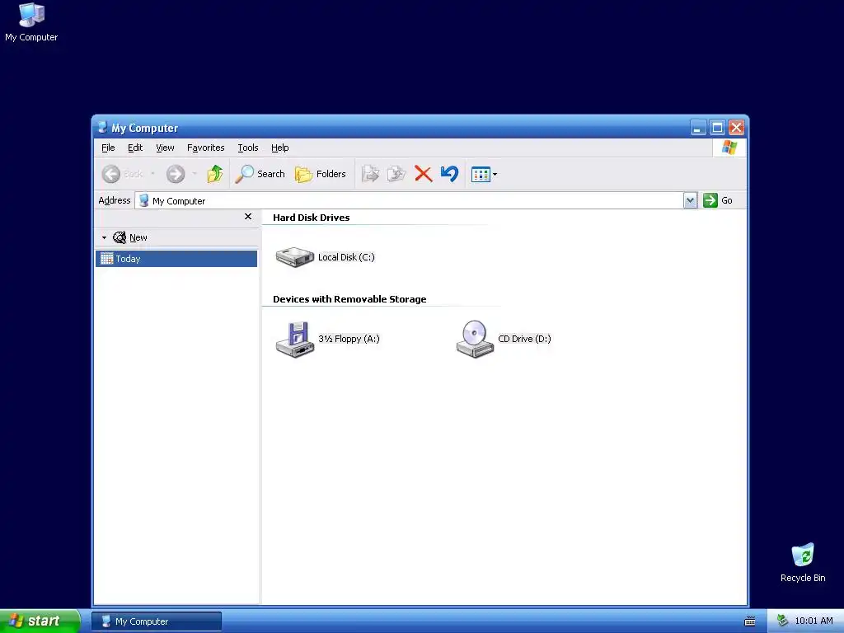Image resolution: width=844 pixels, height=633 pixels.
Task: Select the Today item in side pane
Action: pyautogui.click(x=176, y=259)
